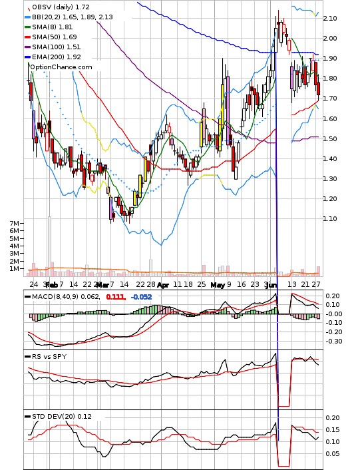The image size is (350, 470).
Task: Click the MACD 0.20 scale label
Action: [333, 296]
